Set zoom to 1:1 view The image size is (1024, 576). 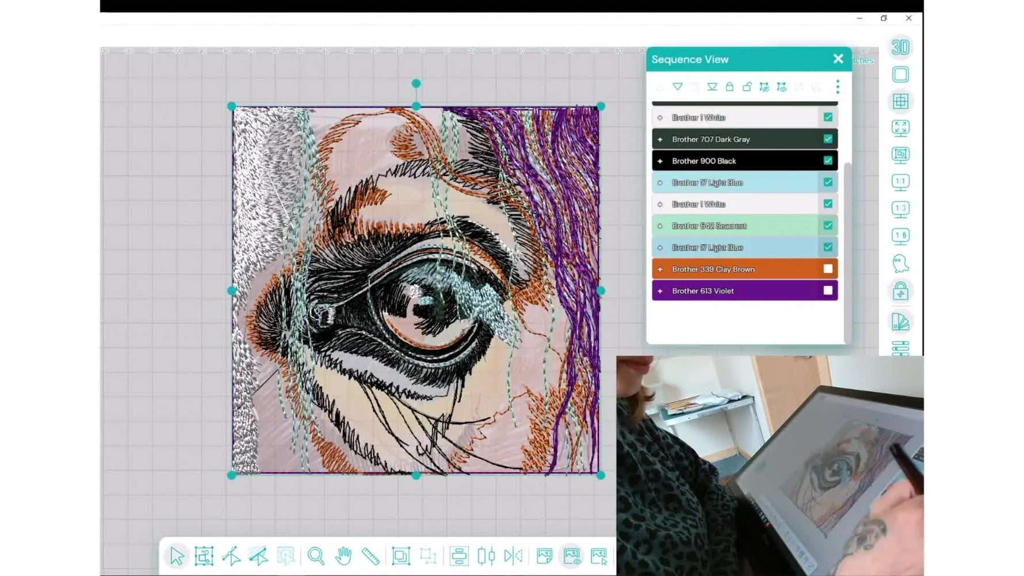click(900, 182)
